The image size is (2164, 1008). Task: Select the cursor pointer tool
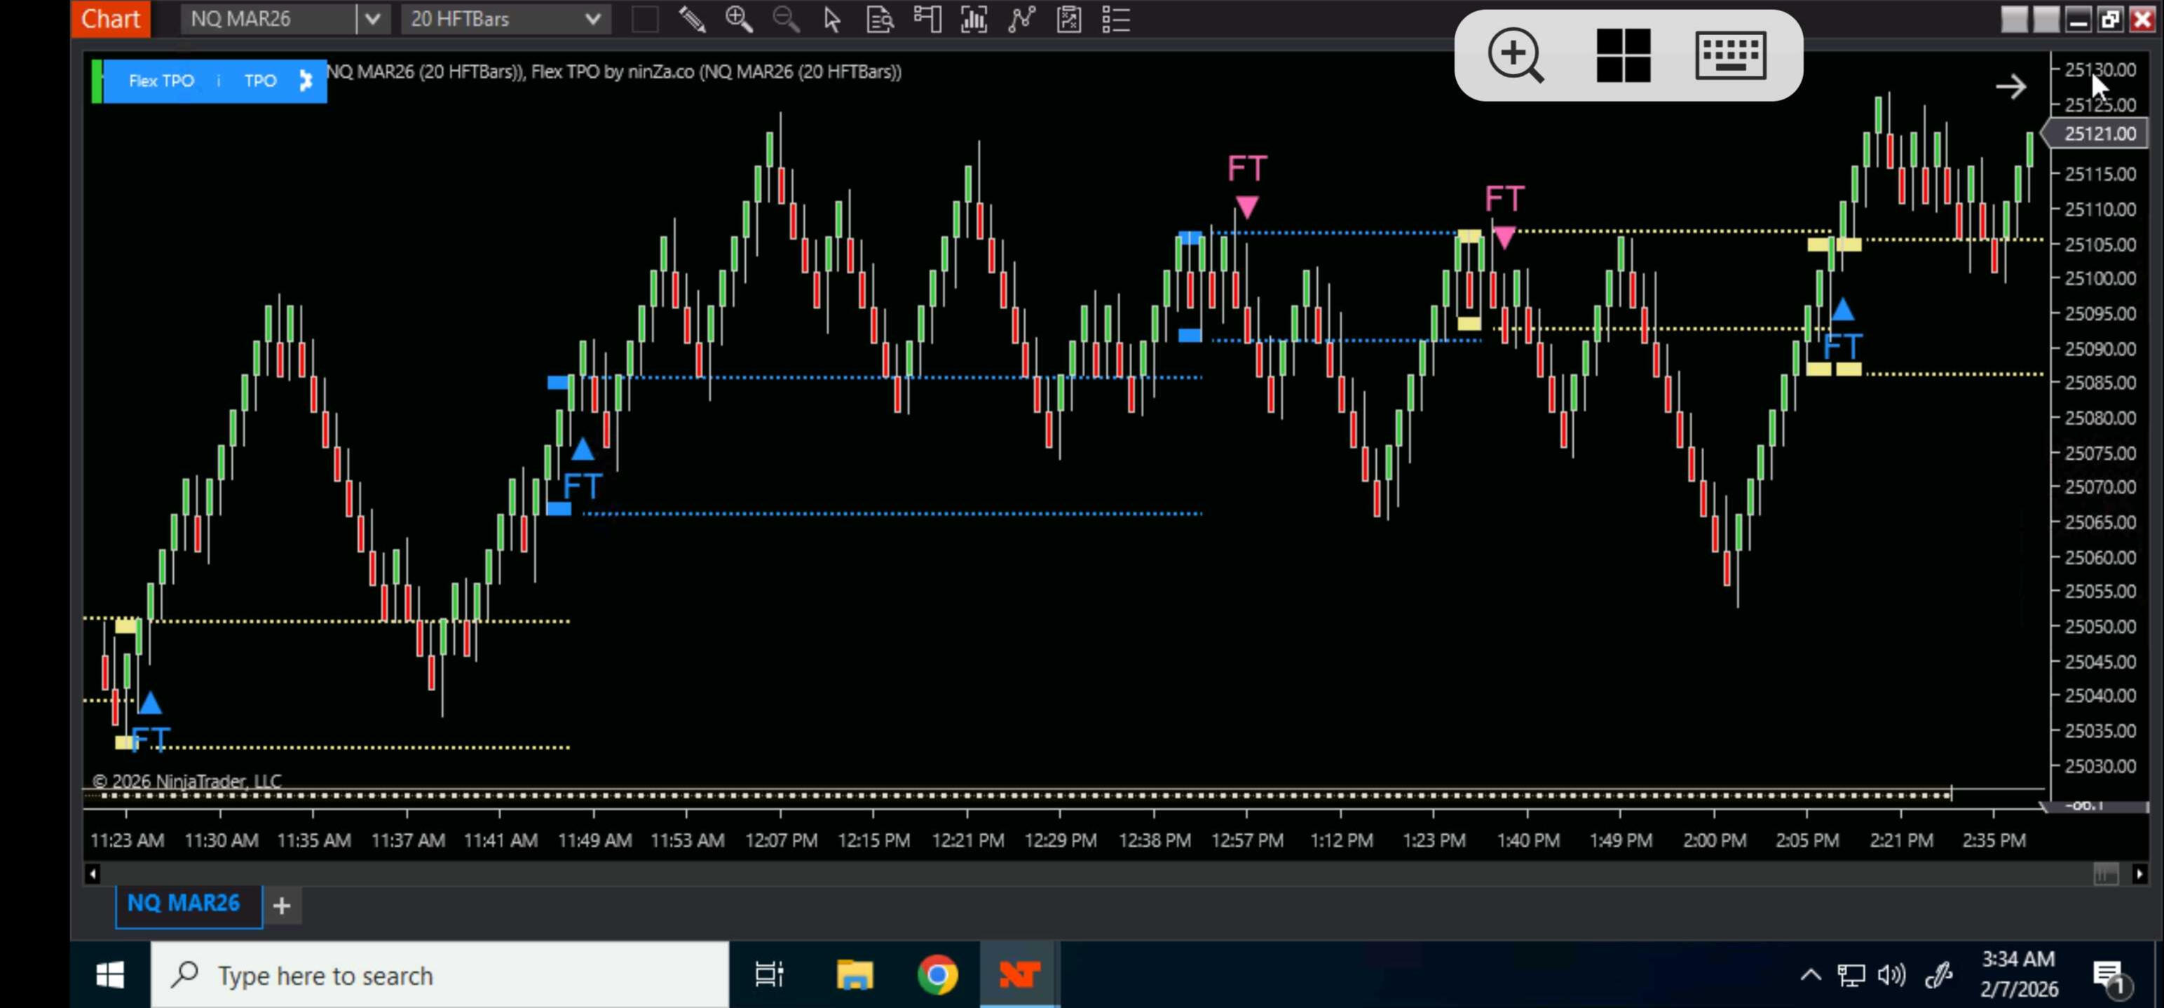tap(831, 20)
